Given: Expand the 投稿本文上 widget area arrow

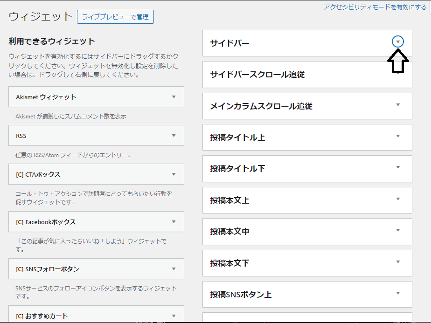Looking at the screenshot, I should coord(398,199).
